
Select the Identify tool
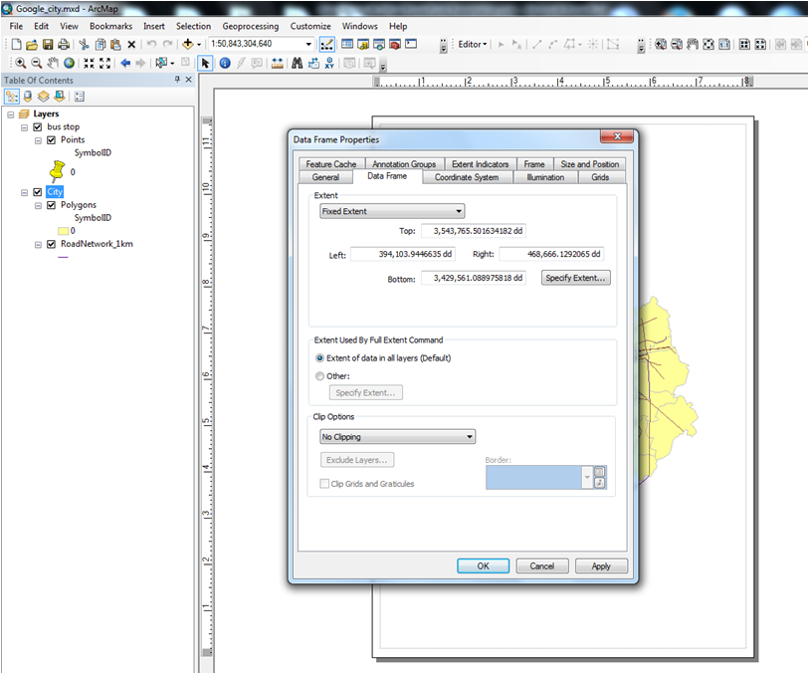[x=224, y=63]
